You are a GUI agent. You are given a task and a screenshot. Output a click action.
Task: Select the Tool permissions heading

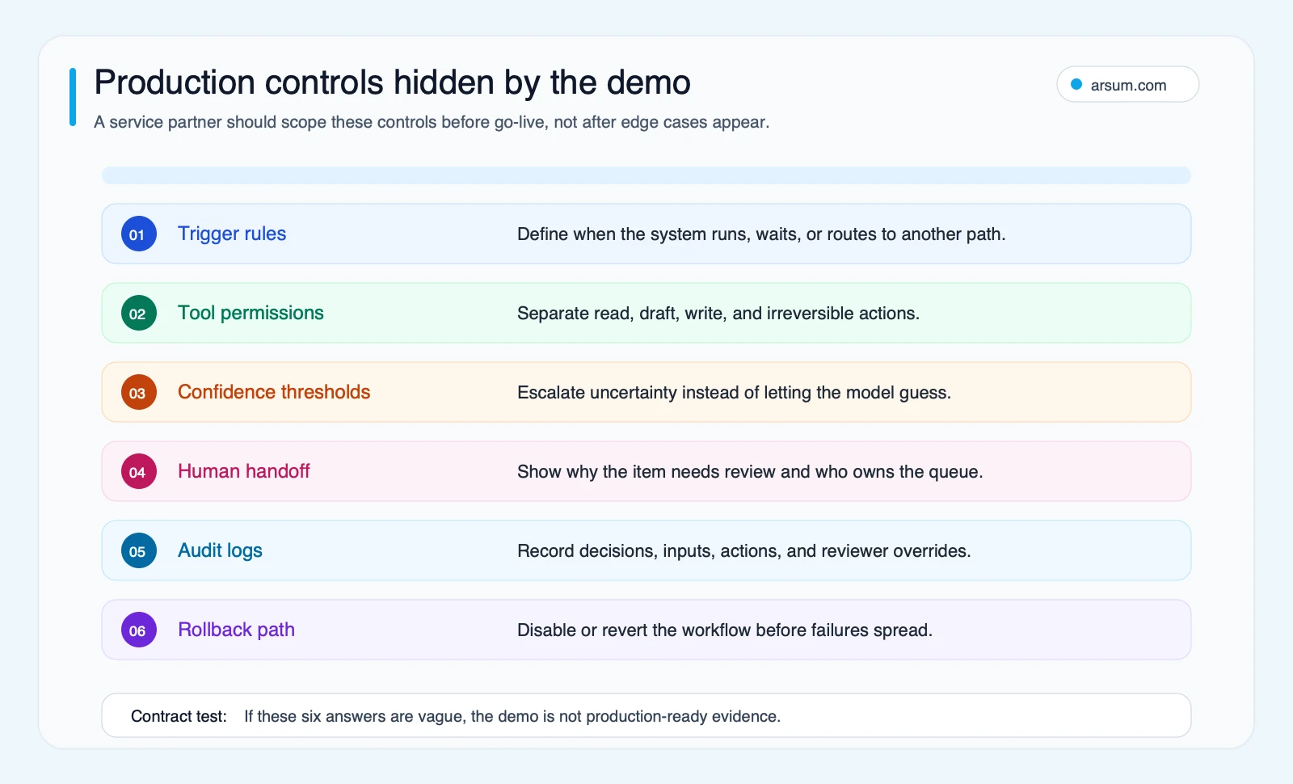(x=251, y=313)
